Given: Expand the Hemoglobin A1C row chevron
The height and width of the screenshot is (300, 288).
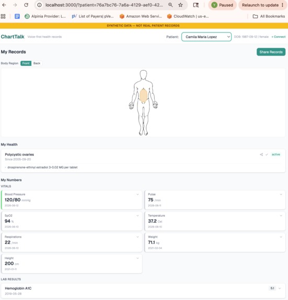Looking at the screenshot, I should (280, 288).
